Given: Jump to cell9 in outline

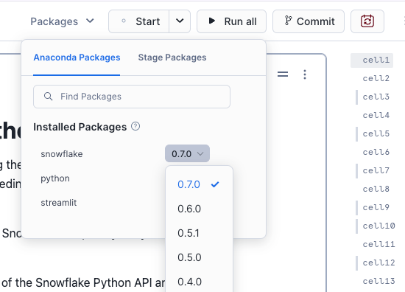Looking at the screenshot, I should (x=376, y=207).
